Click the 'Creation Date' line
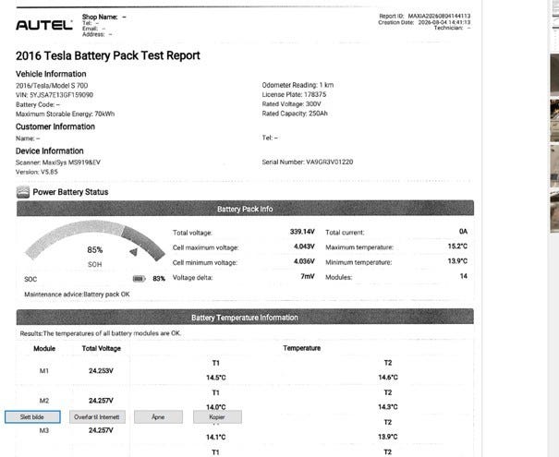The width and height of the screenshot is (559, 457). [424, 22]
